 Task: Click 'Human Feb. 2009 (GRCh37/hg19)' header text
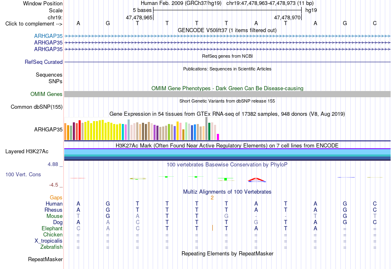pos(181,3)
